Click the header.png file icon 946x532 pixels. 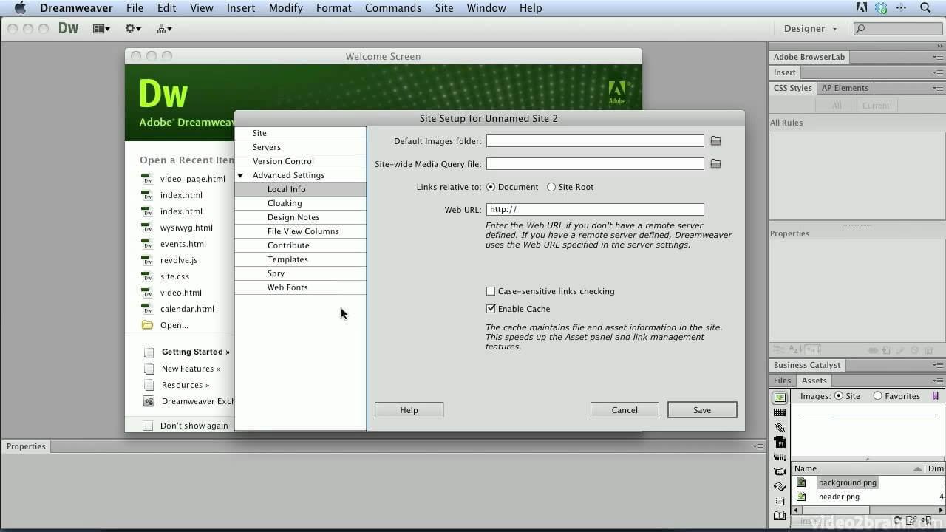pos(801,497)
